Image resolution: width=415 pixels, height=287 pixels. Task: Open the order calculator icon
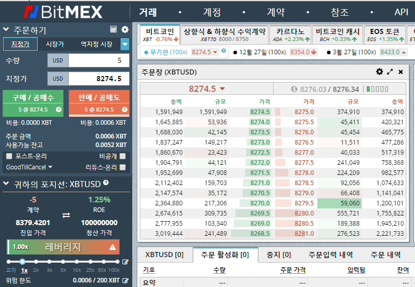coord(113,29)
